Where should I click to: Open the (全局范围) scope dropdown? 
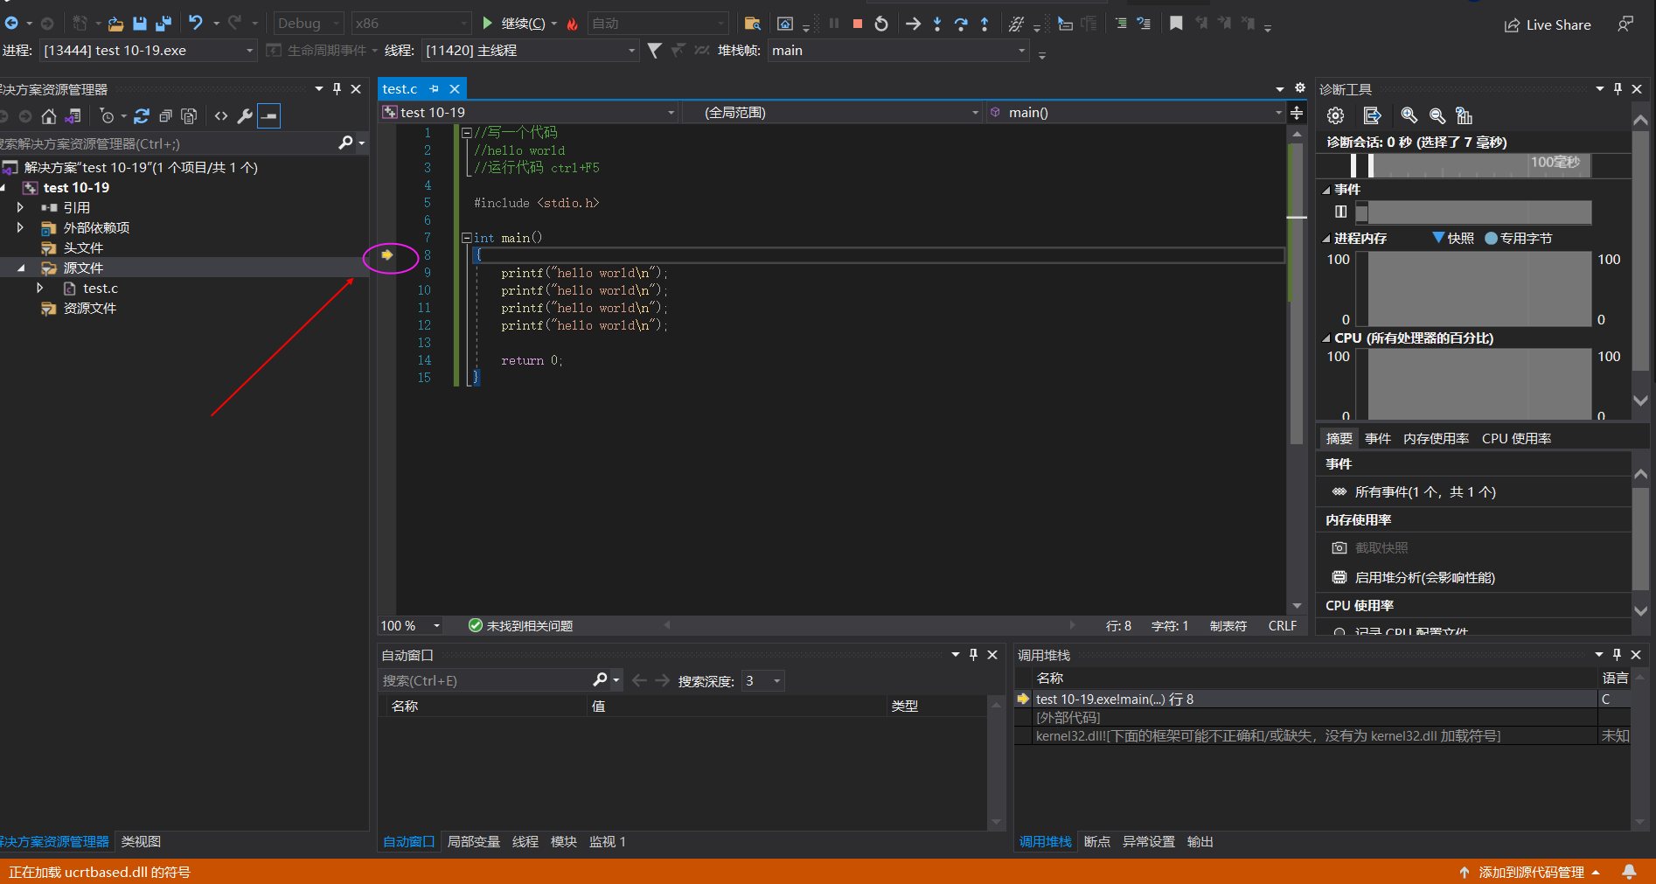[x=831, y=112]
